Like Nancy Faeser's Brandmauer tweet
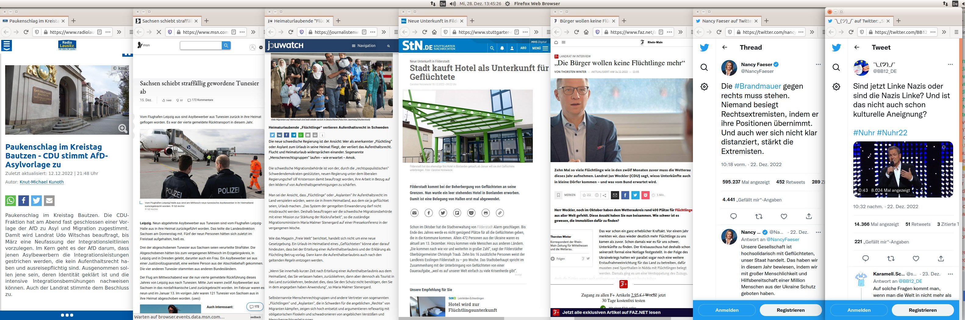The image size is (965, 320). click(784, 216)
